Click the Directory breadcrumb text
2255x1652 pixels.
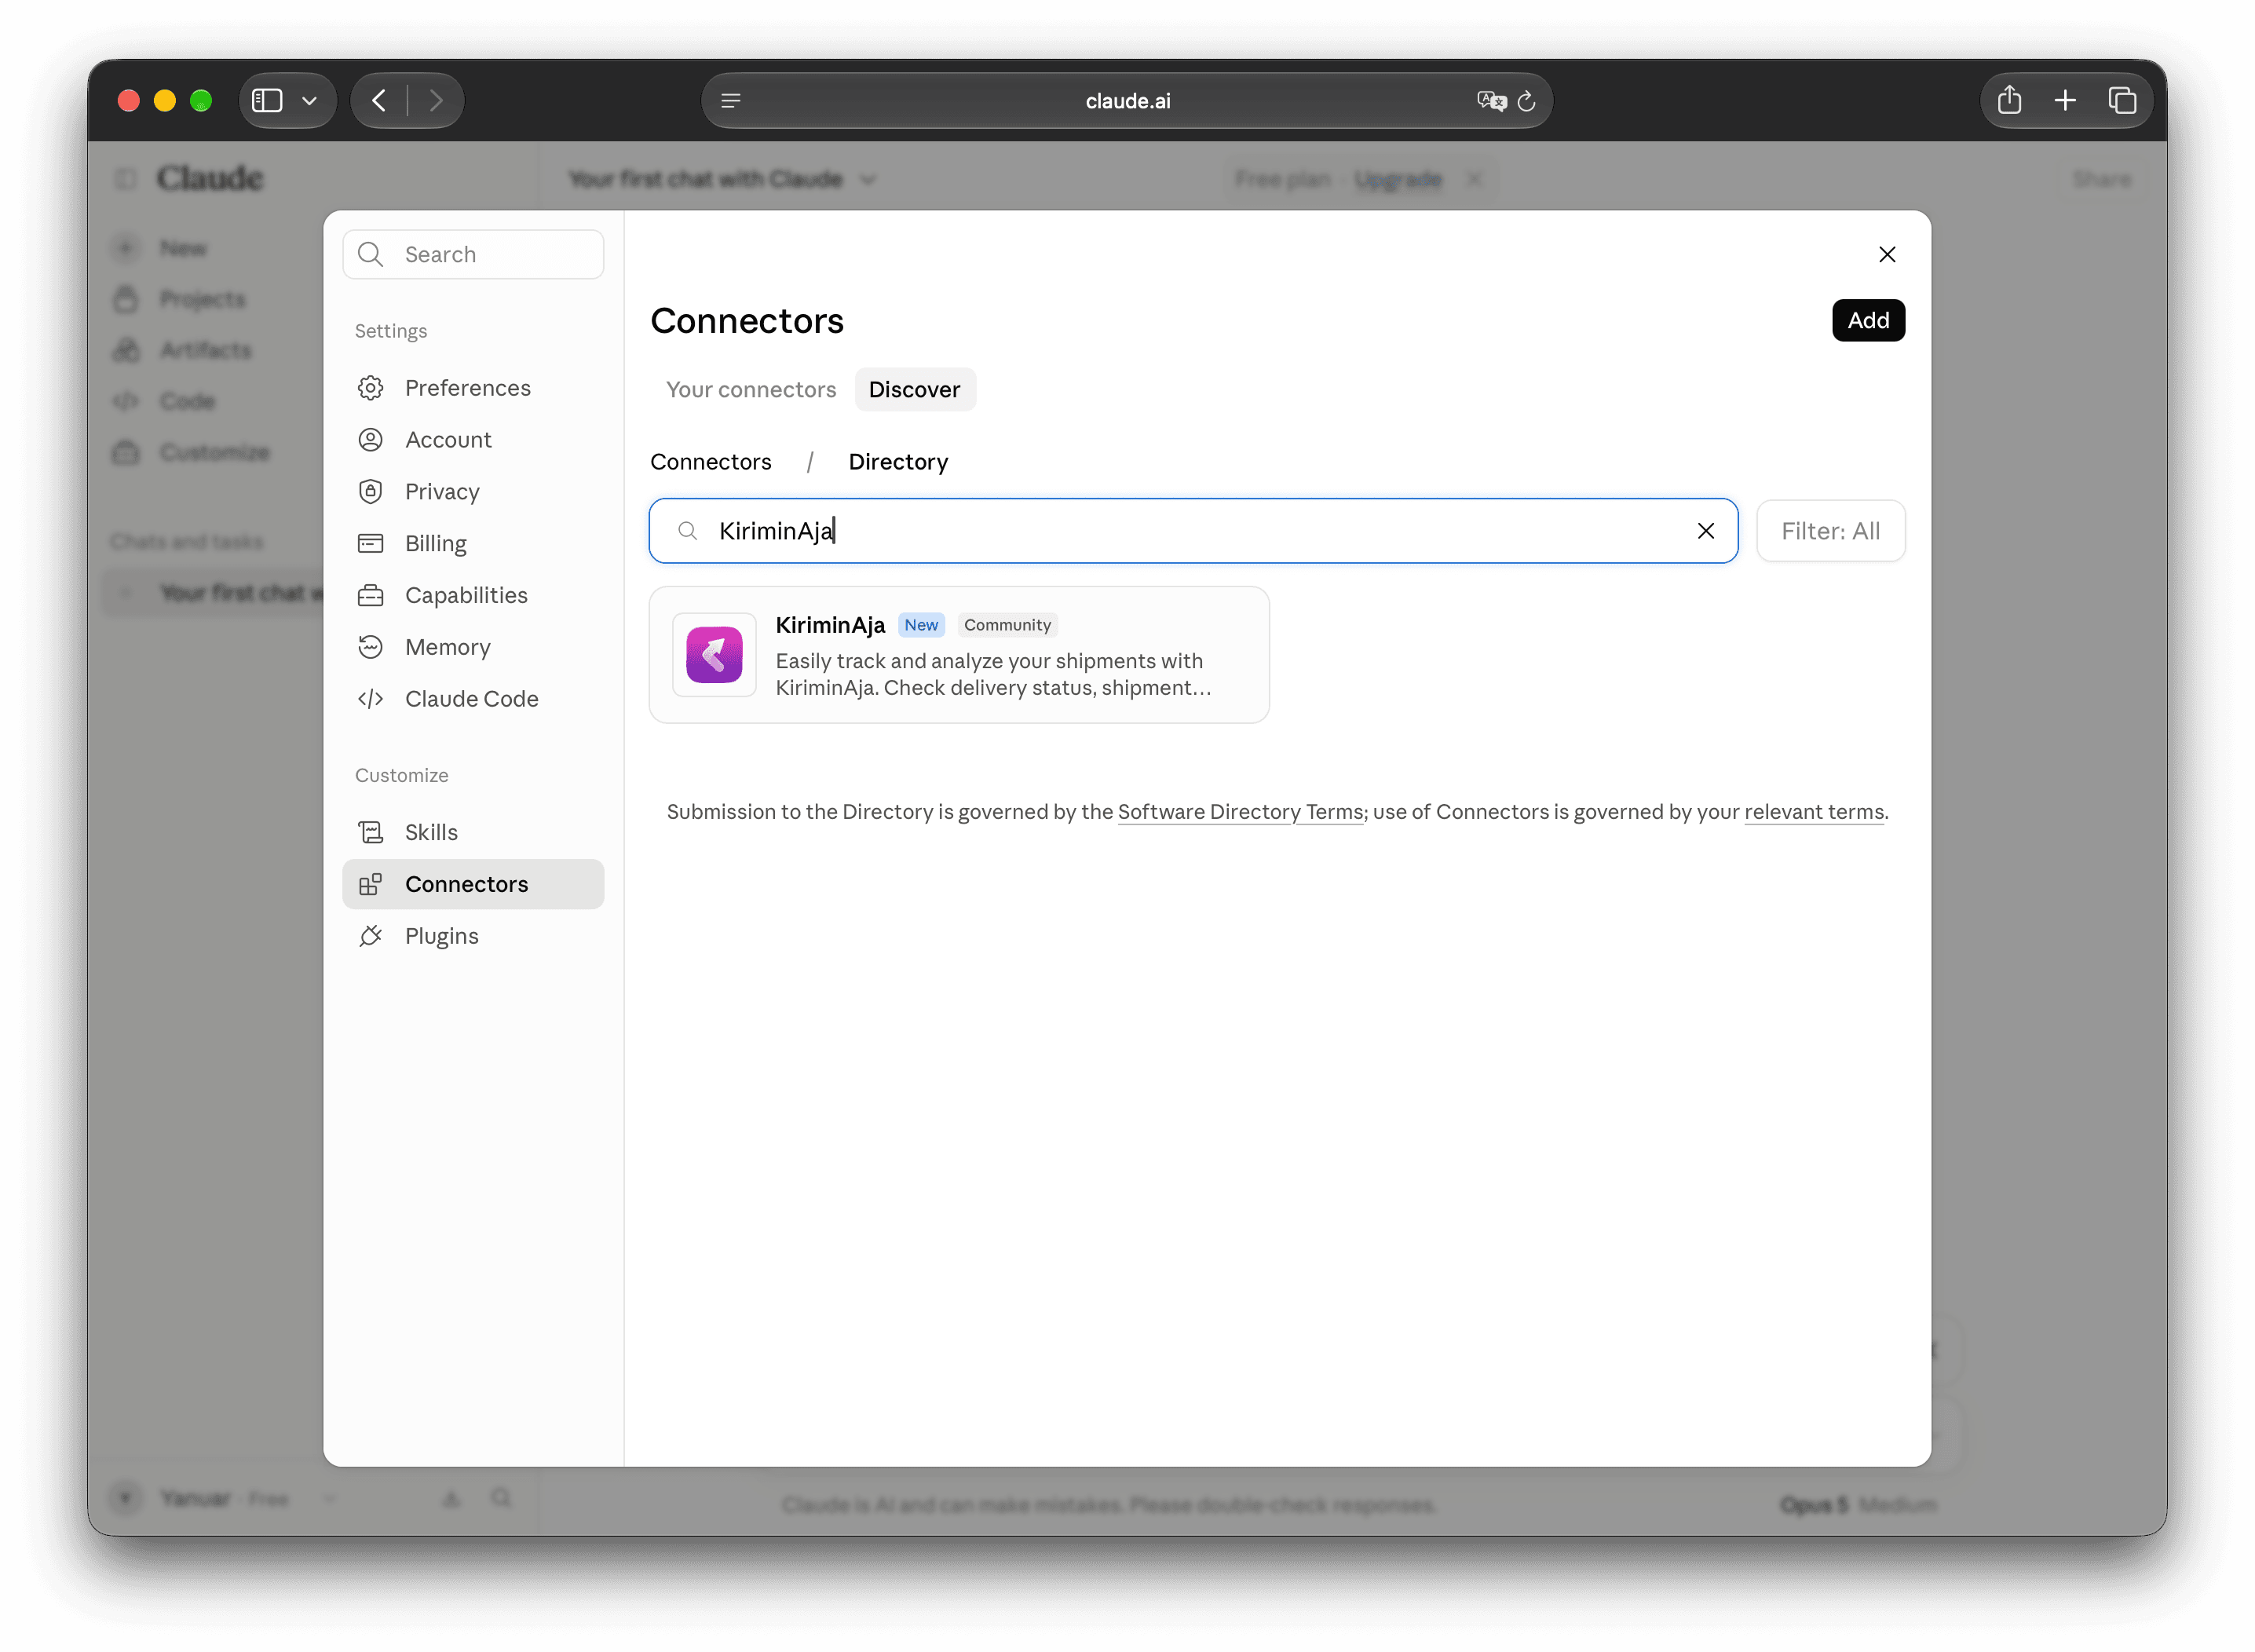click(897, 462)
